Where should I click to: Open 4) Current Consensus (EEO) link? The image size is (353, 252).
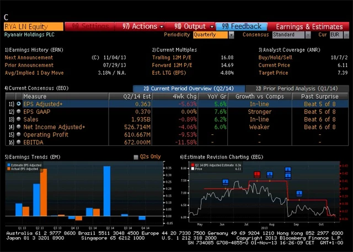click(36, 88)
